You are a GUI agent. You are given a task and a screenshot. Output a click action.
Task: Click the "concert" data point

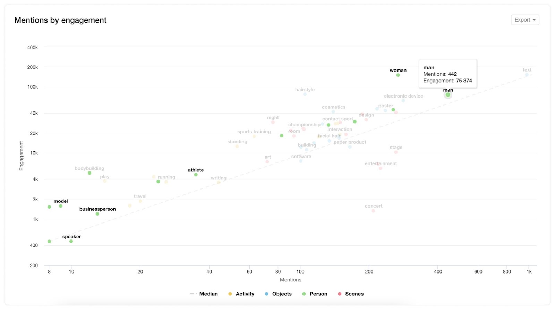(373, 210)
